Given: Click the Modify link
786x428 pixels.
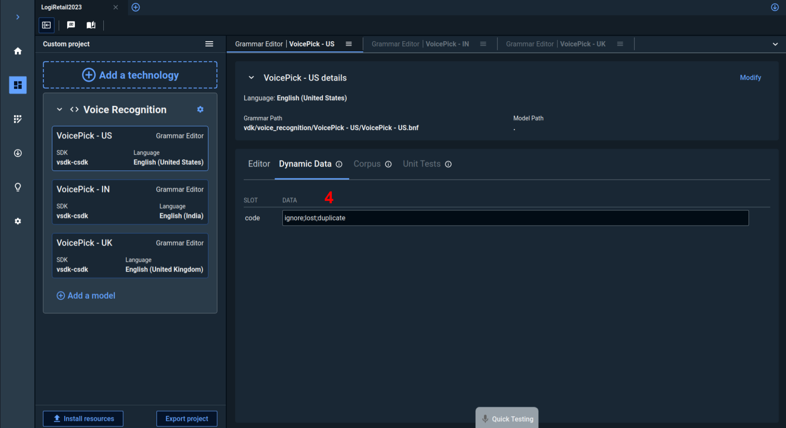Looking at the screenshot, I should point(750,78).
